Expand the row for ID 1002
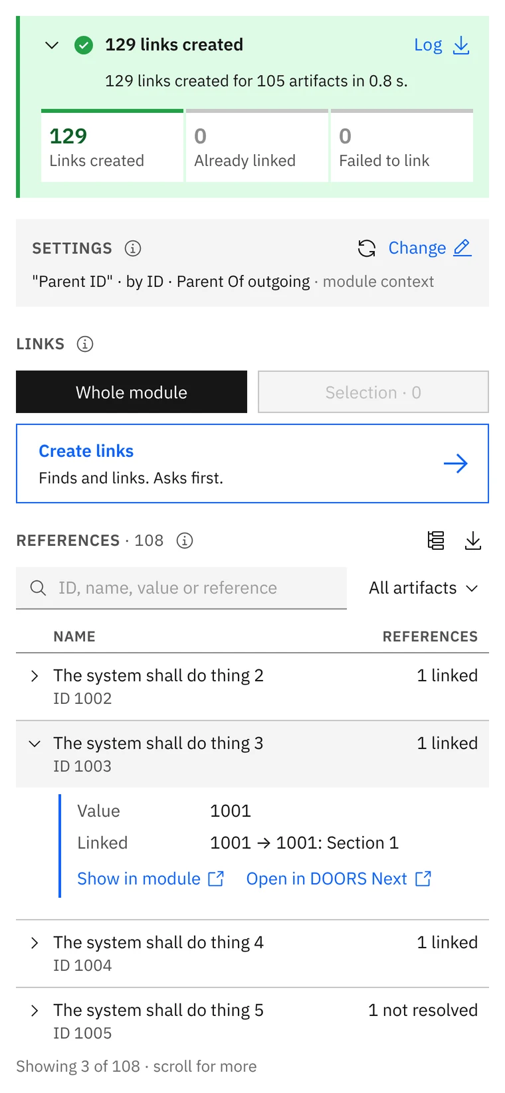 click(35, 676)
